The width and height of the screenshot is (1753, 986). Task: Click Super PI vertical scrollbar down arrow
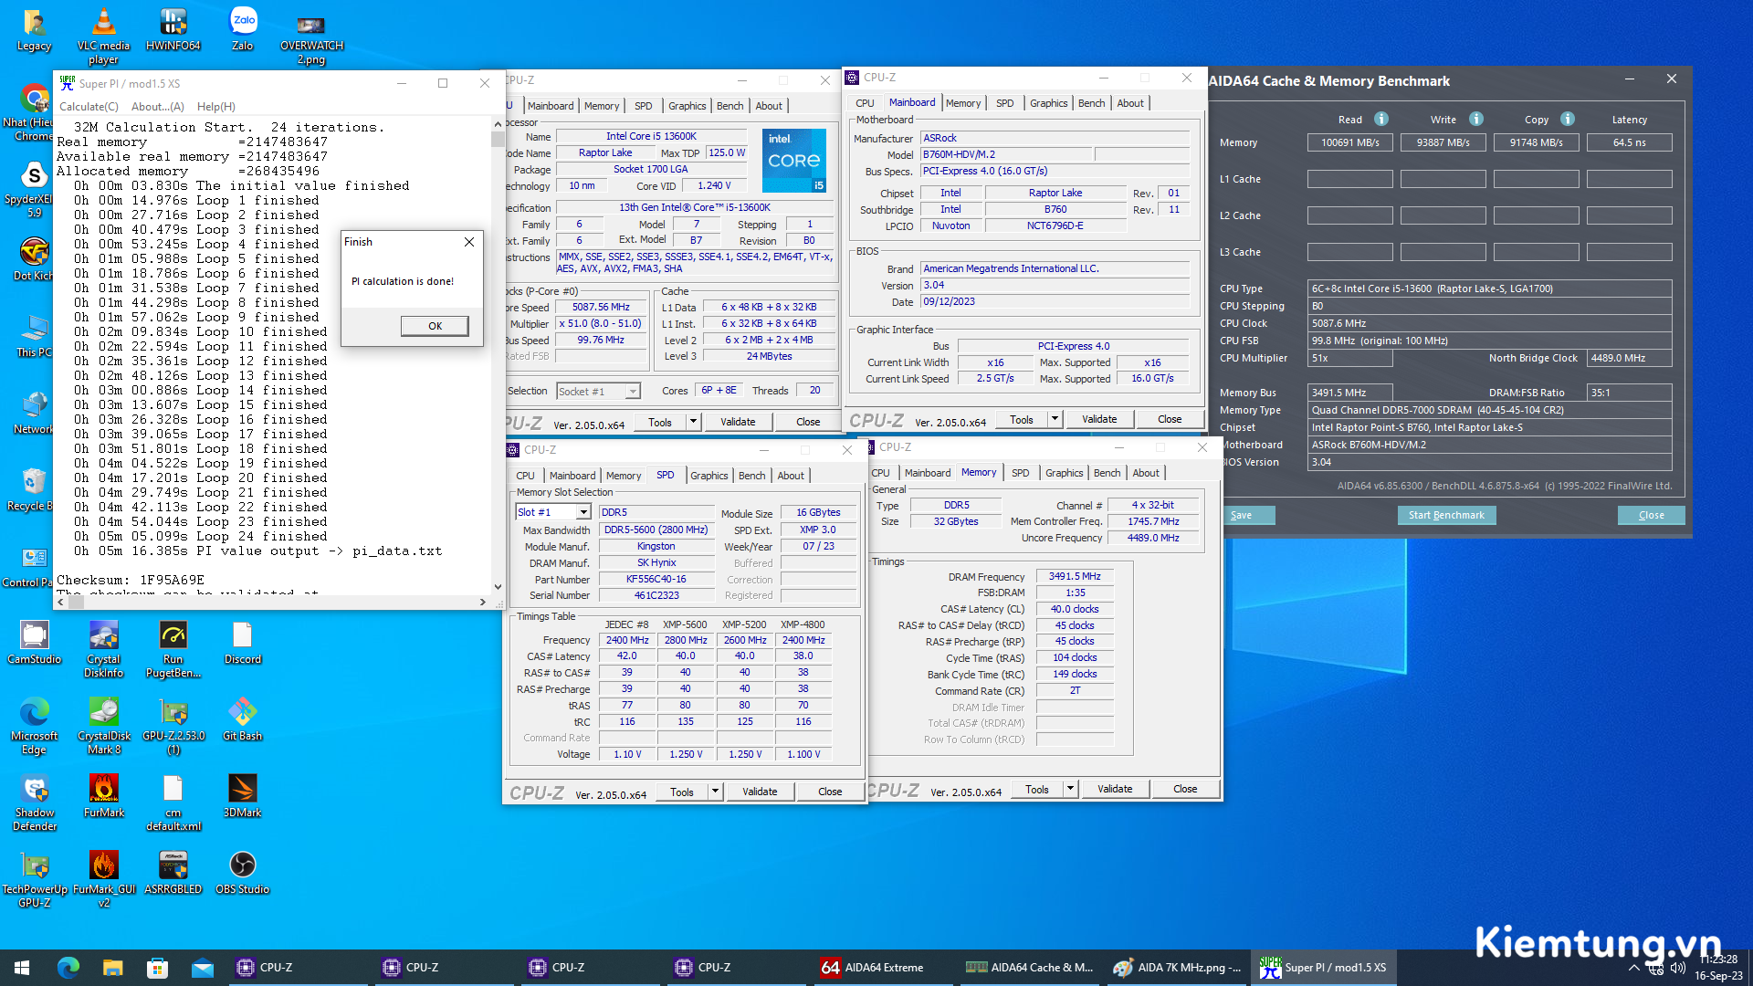point(498,587)
